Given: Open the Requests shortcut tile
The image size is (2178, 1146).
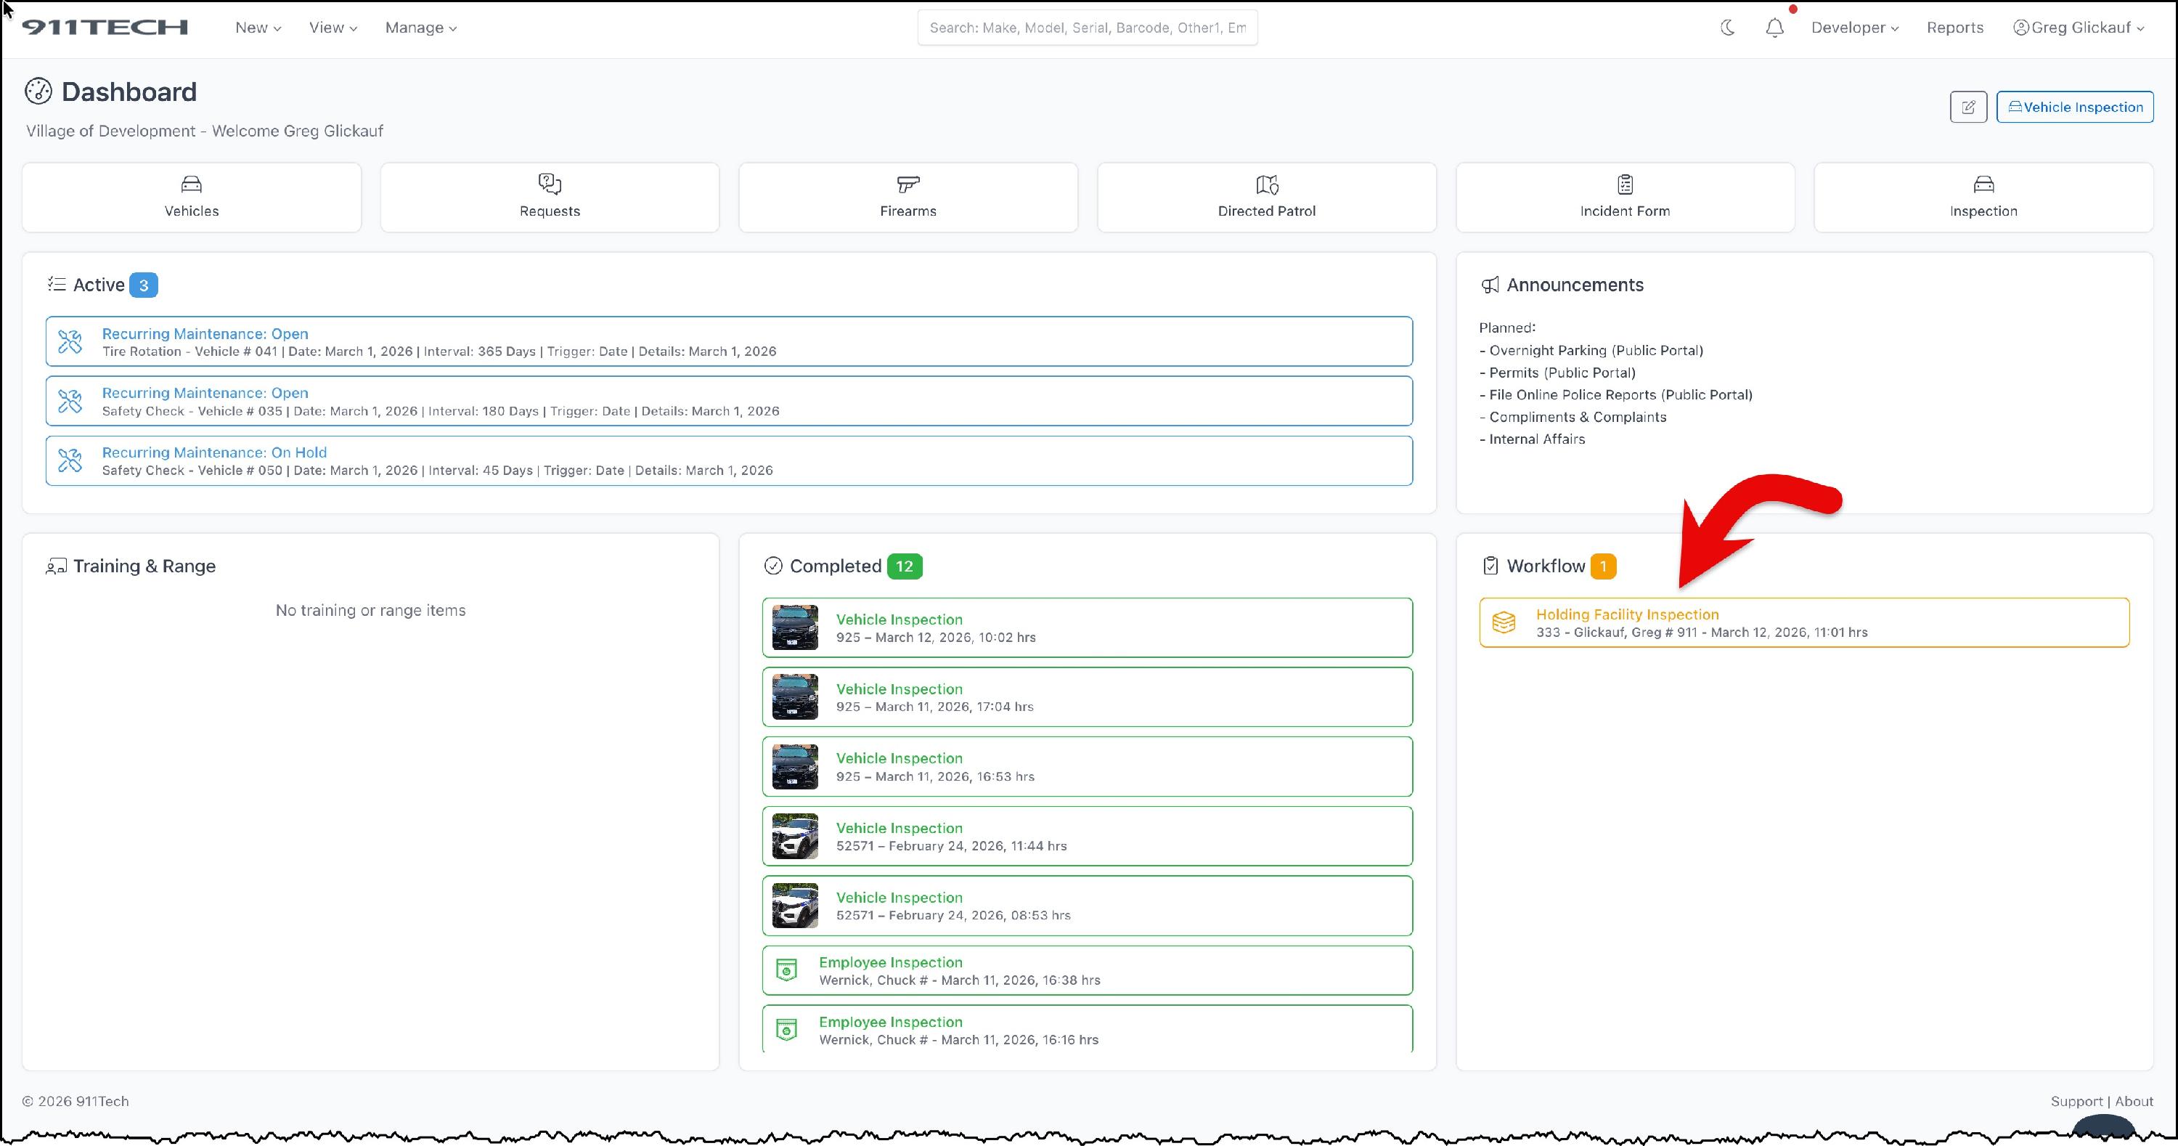Looking at the screenshot, I should tap(550, 197).
